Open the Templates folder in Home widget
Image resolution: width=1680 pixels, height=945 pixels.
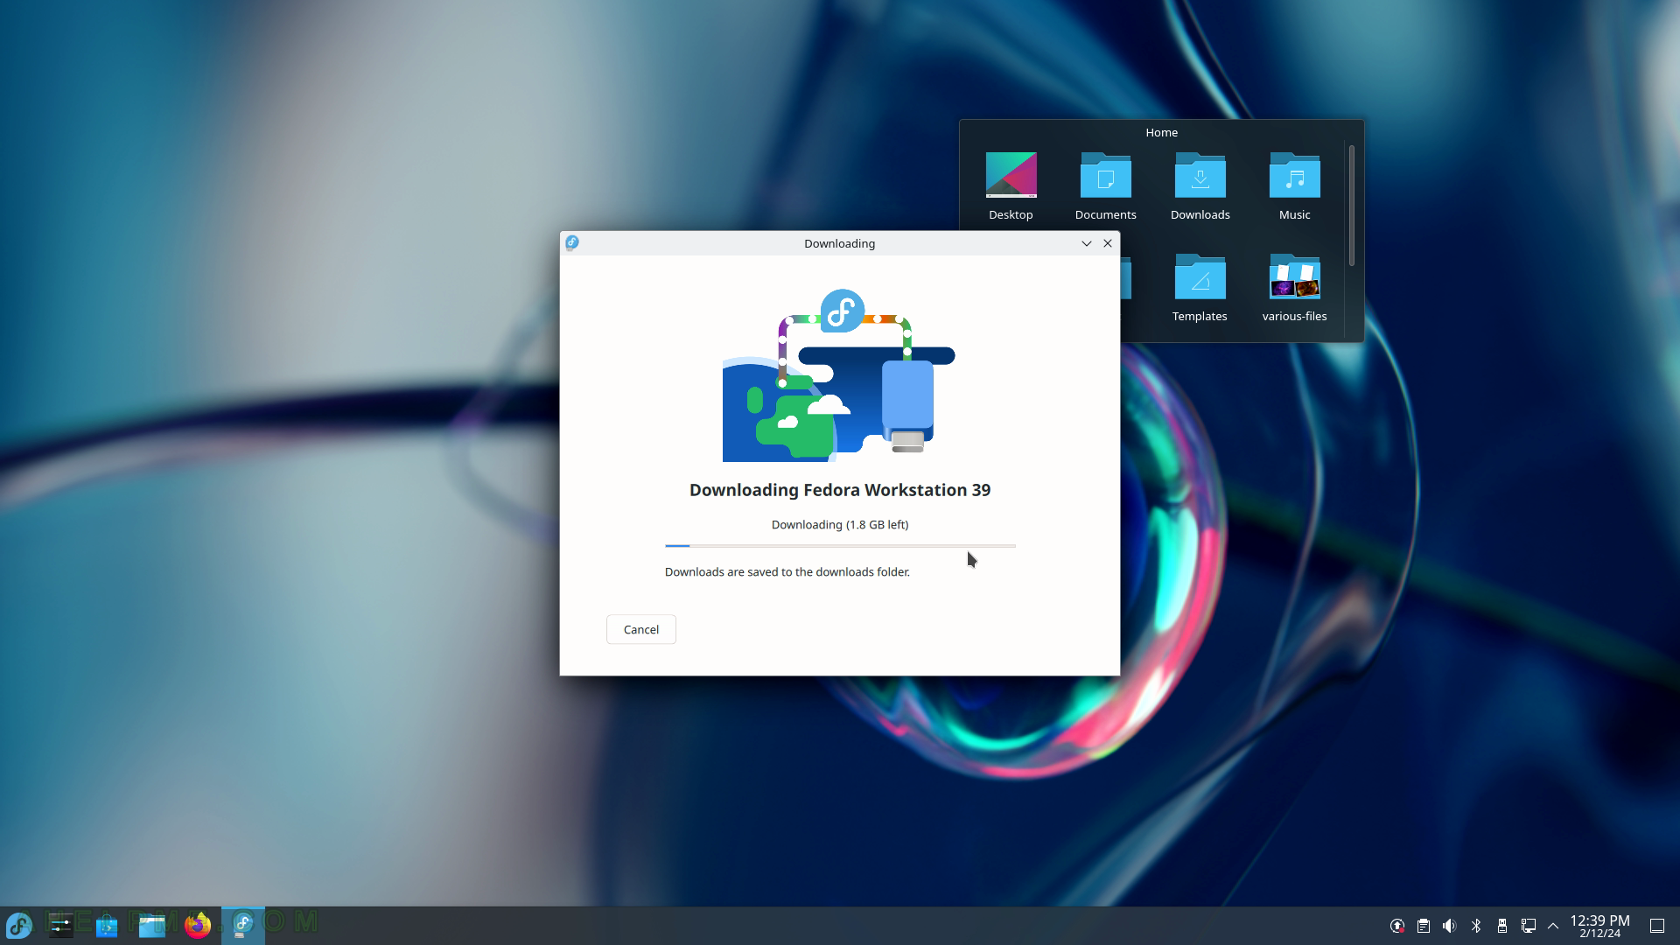1200,288
